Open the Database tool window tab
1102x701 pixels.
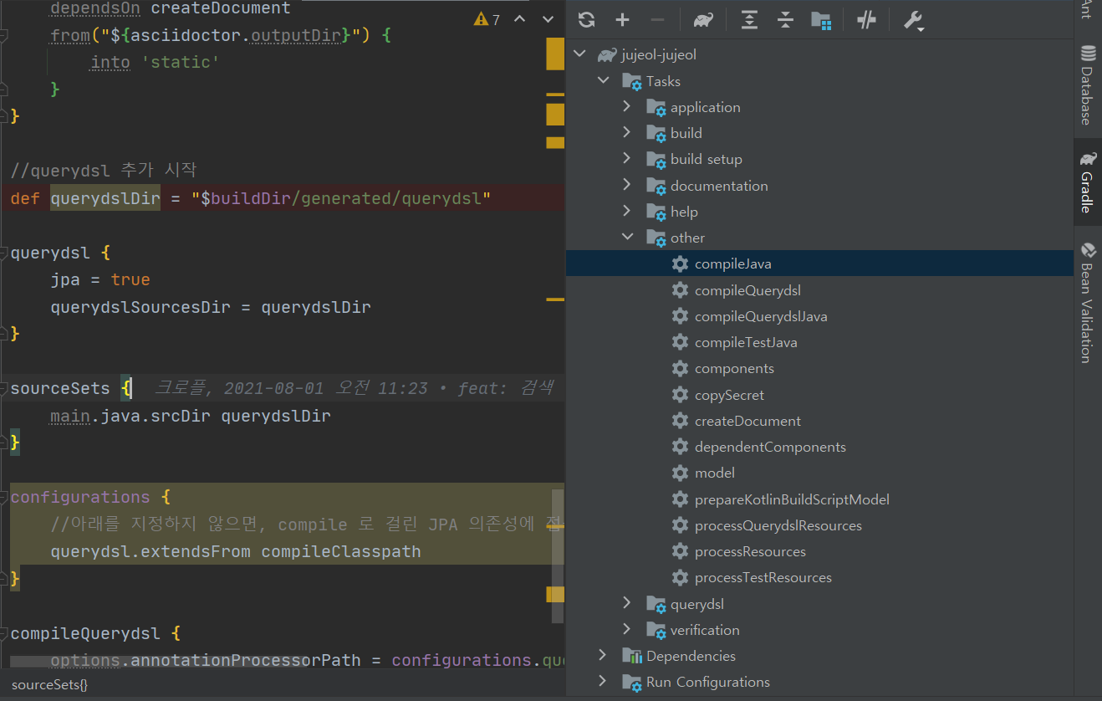tap(1087, 85)
